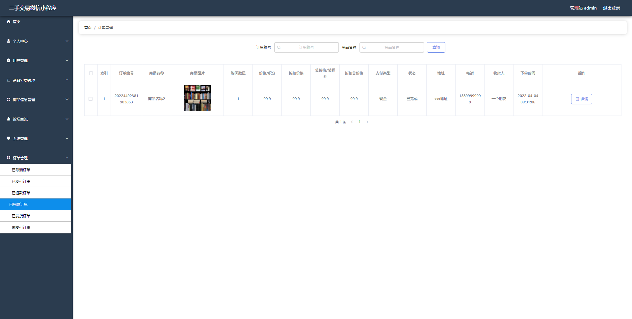Click the 订单编号 column header
This screenshot has height=319, width=632.
coord(126,73)
